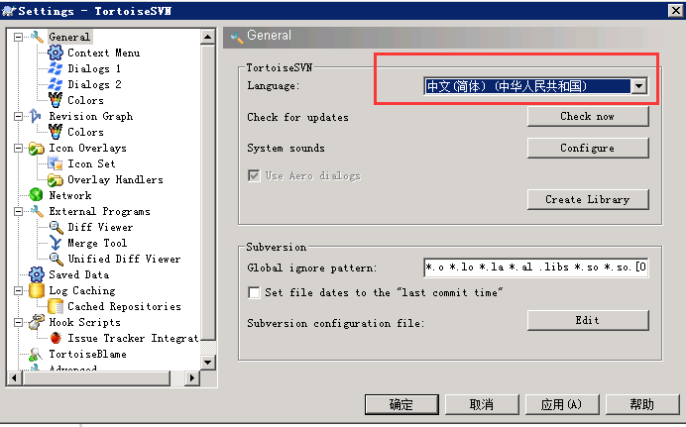Select Context Menu in the settings tree
Screen dimensions: 686x427
point(104,53)
